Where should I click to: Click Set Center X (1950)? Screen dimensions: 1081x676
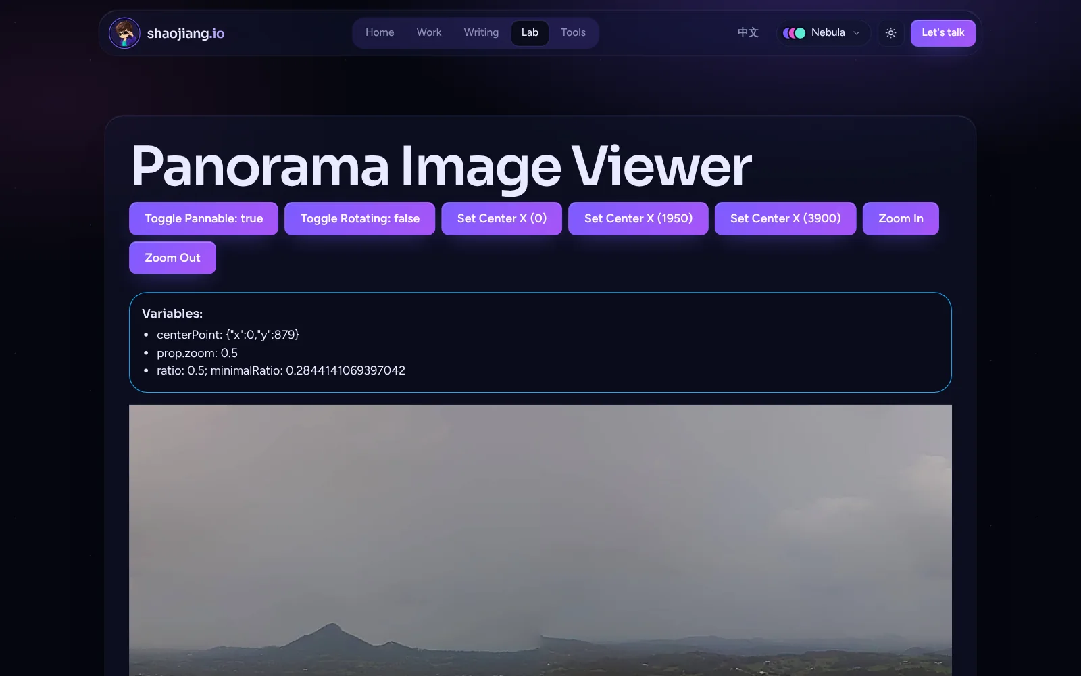click(638, 218)
